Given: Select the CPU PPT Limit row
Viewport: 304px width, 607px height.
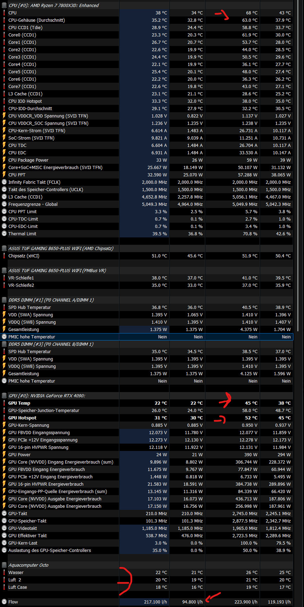Looking at the screenshot, I should coord(147,212).
